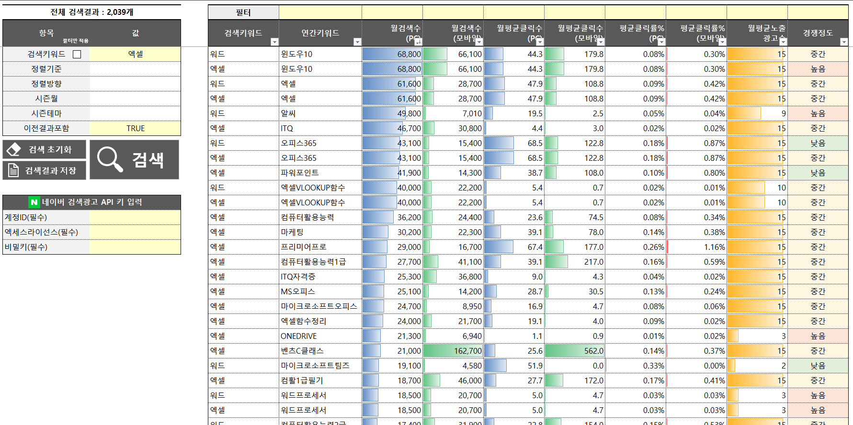Select the empty 시즌테마 value cell

(136, 113)
